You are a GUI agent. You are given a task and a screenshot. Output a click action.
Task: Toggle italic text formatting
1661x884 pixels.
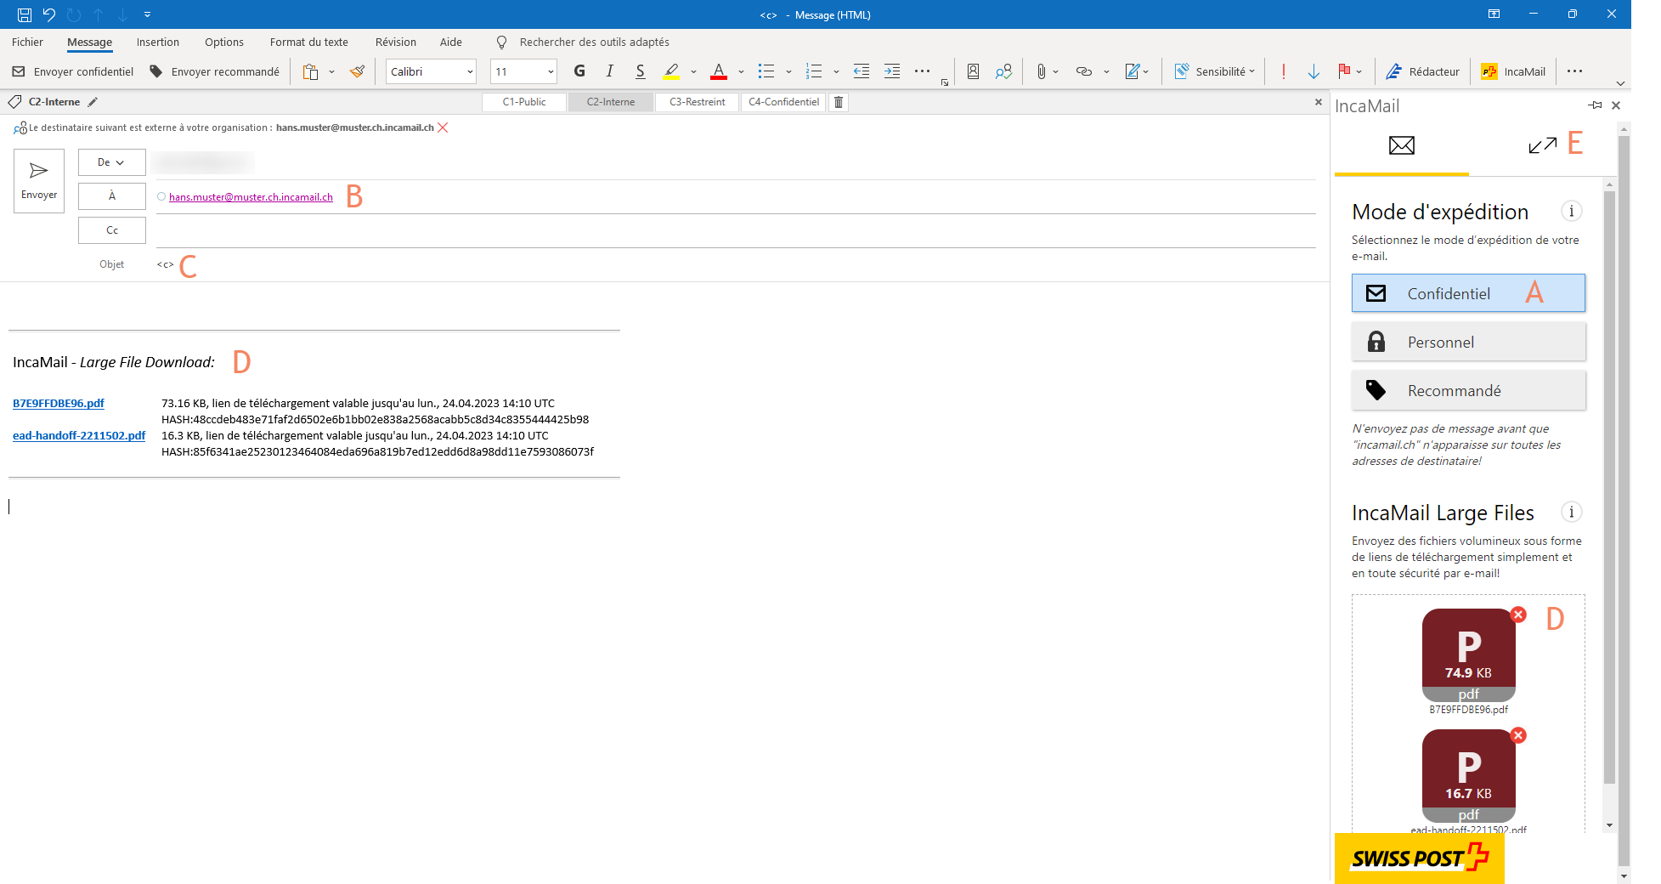point(609,72)
